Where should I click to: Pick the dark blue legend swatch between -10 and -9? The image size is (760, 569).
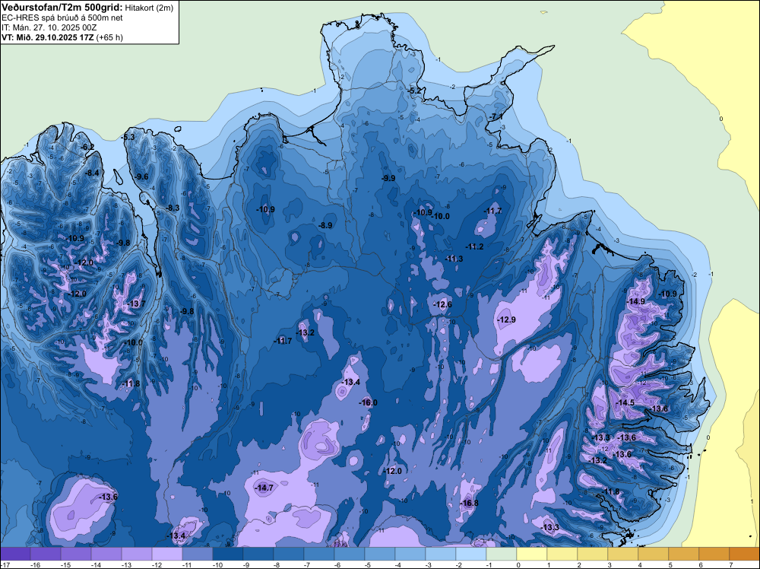click(x=228, y=554)
